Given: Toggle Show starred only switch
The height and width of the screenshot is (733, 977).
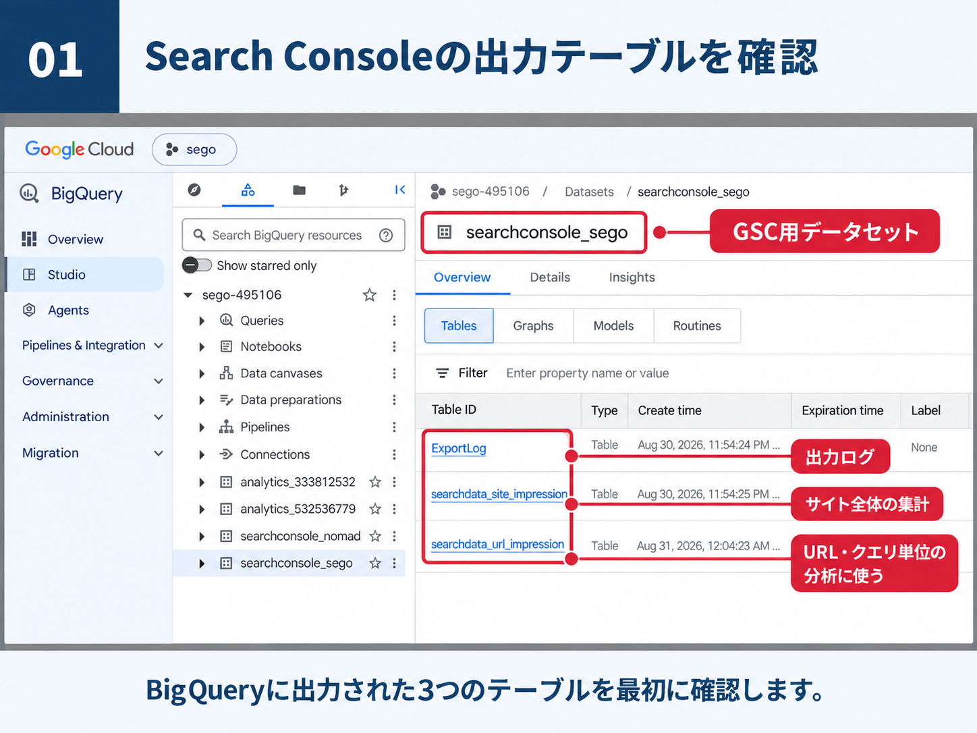Looking at the screenshot, I should 197,265.
